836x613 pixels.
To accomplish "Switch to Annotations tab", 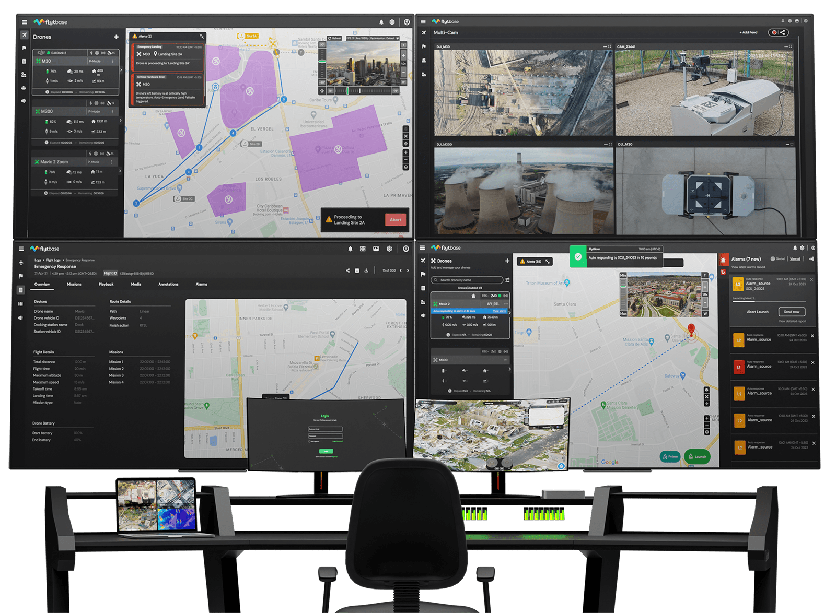I will click(168, 284).
